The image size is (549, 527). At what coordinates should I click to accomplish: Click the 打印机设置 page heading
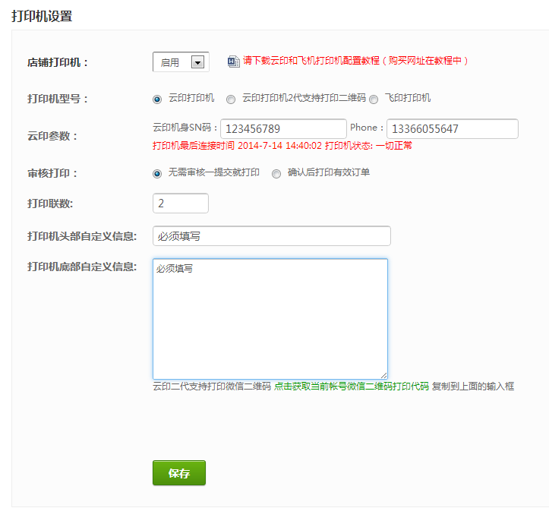(42, 17)
